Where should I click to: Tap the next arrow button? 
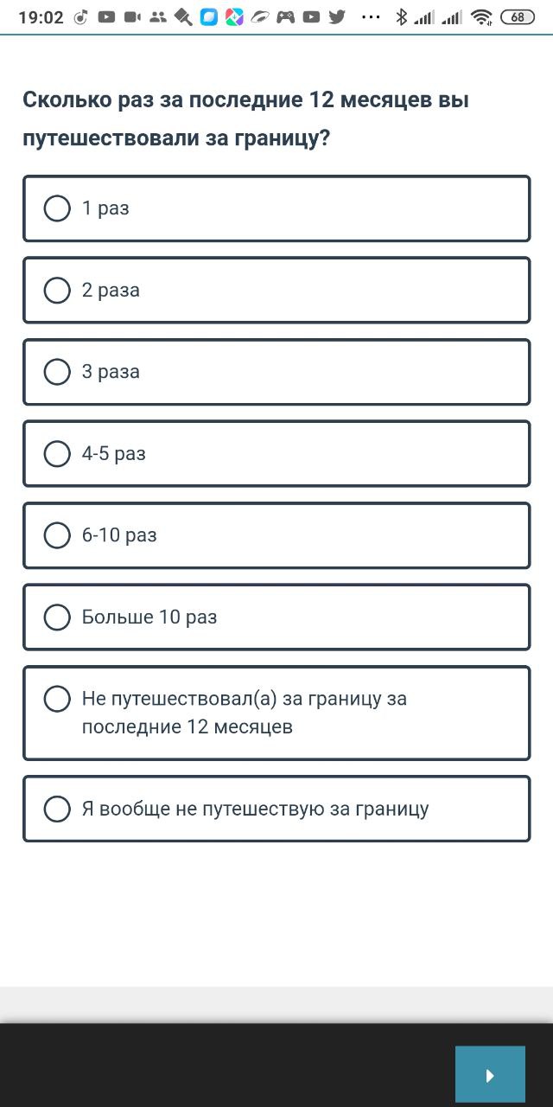pyautogui.click(x=490, y=1075)
